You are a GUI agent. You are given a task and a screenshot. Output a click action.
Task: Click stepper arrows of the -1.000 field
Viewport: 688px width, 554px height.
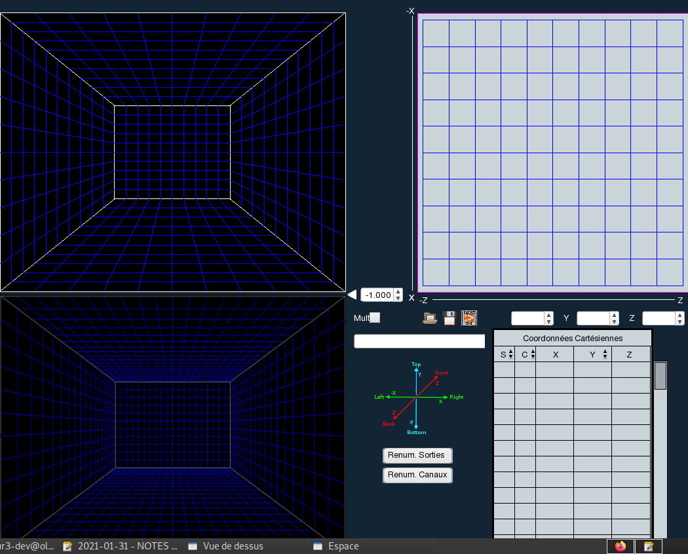tap(398, 295)
